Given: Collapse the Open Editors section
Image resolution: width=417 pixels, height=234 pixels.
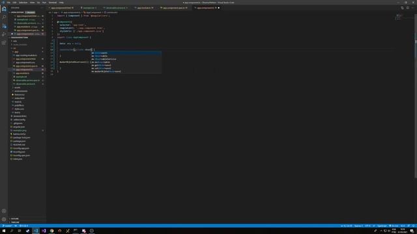Looking at the screenshot, I should click(18, 12).
